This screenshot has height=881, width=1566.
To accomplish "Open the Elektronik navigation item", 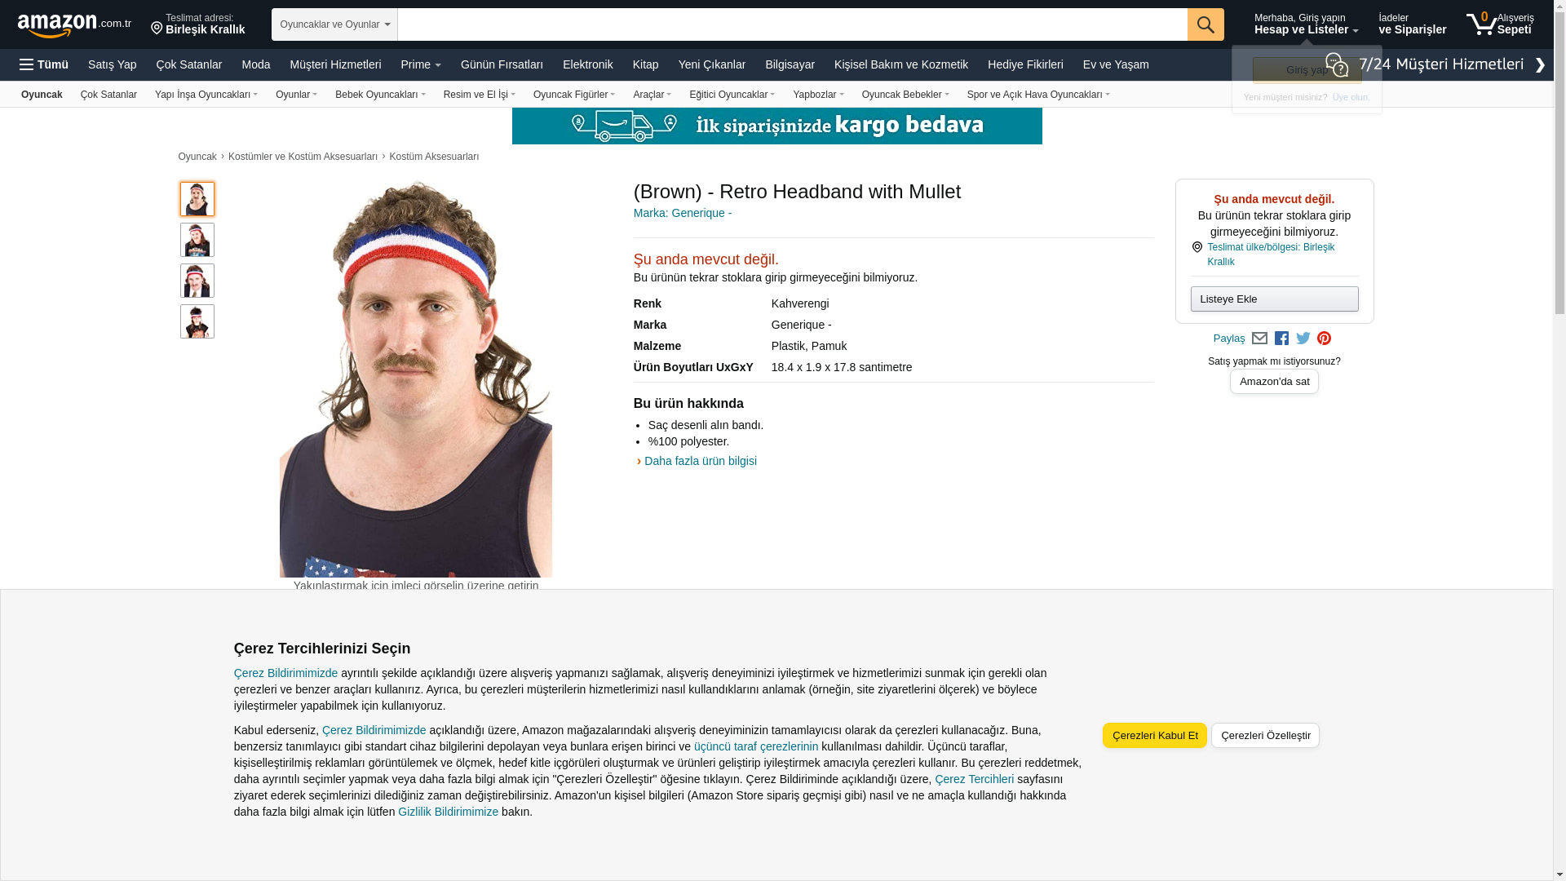I will (x=587, y=64).
